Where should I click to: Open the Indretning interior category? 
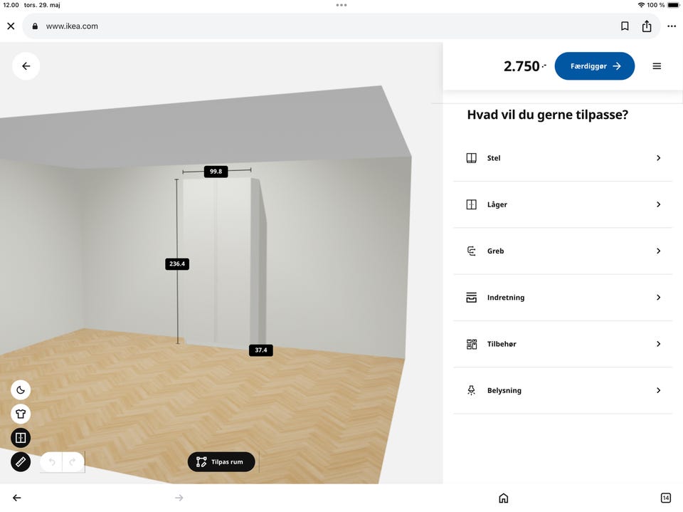(x=563, y=298)
